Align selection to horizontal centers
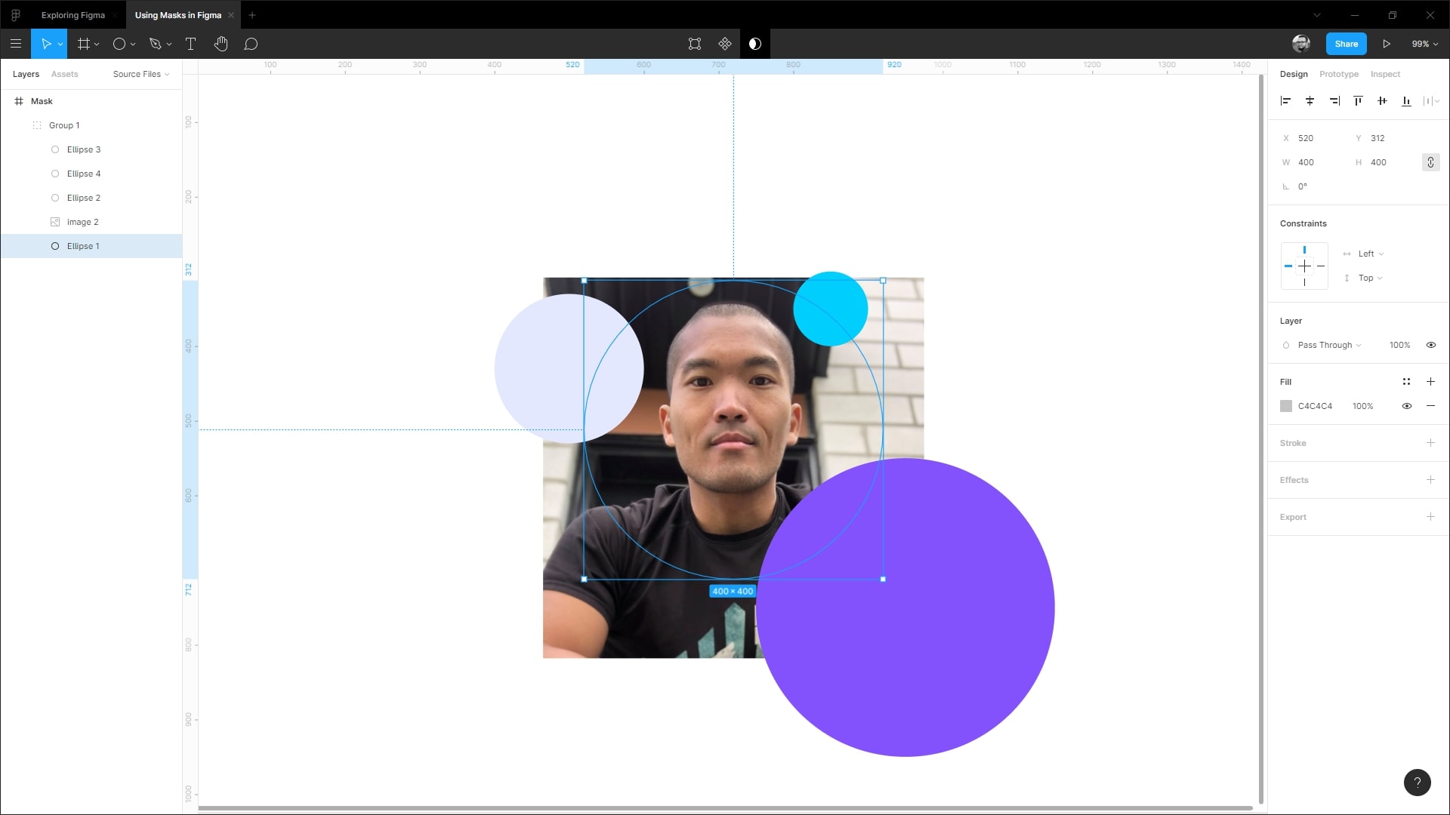The height and width of the screenshot is (815, 1450). (x=1310, y=100)
